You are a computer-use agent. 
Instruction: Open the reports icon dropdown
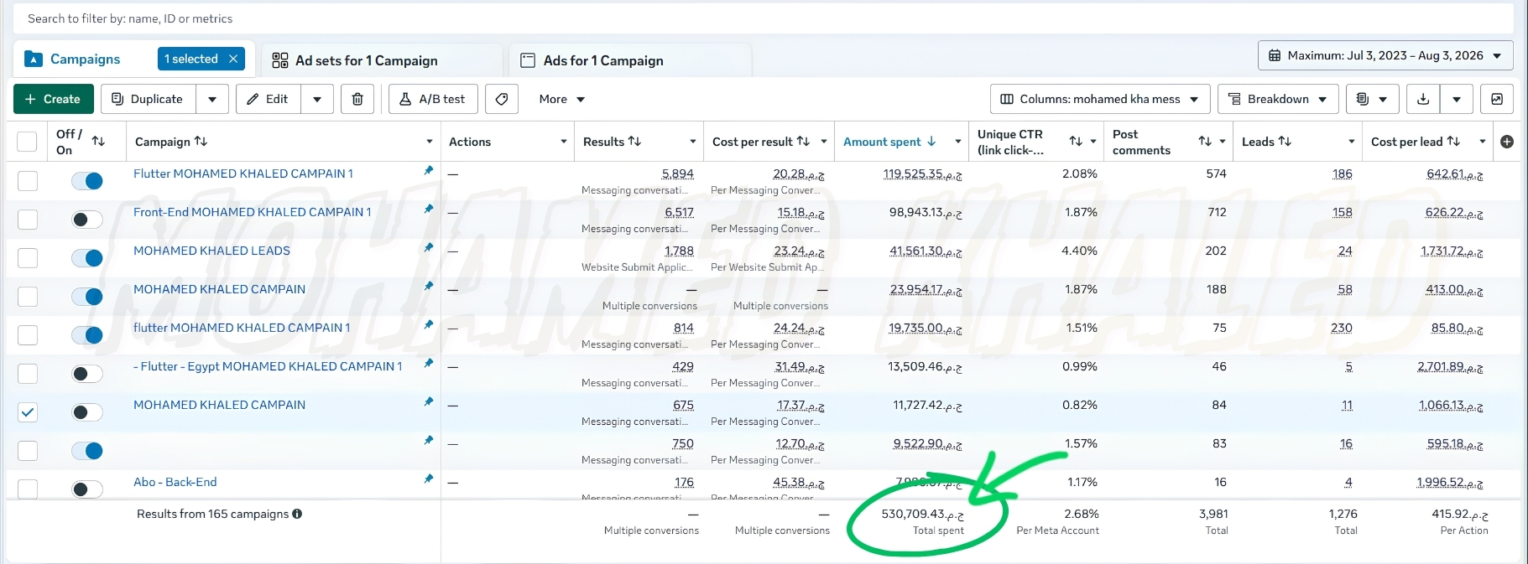(1372, 99)
